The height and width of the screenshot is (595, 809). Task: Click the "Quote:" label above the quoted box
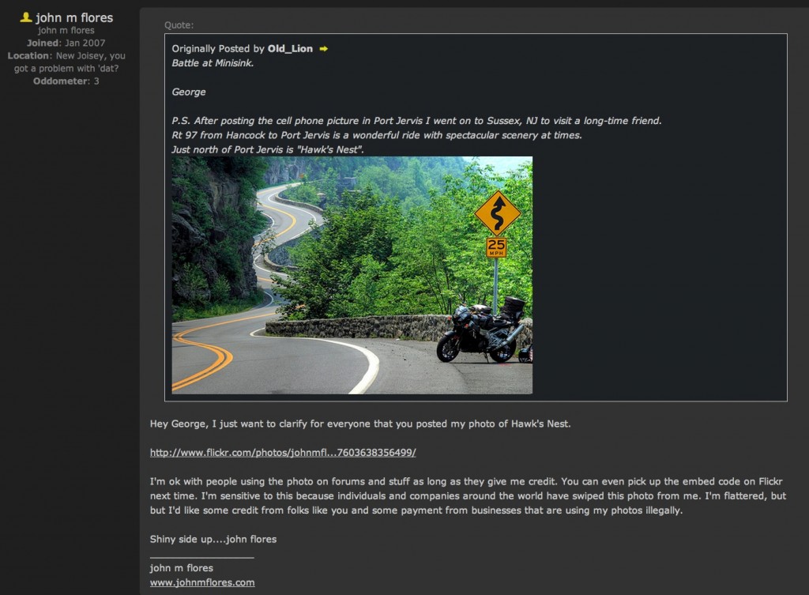click(179, 24)
